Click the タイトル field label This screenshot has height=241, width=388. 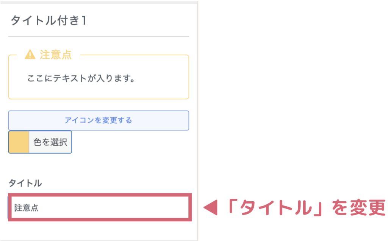pos(25,183)
